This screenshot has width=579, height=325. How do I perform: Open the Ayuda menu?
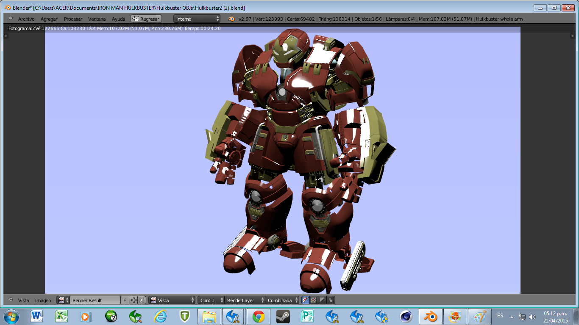(x=118, y=19)
